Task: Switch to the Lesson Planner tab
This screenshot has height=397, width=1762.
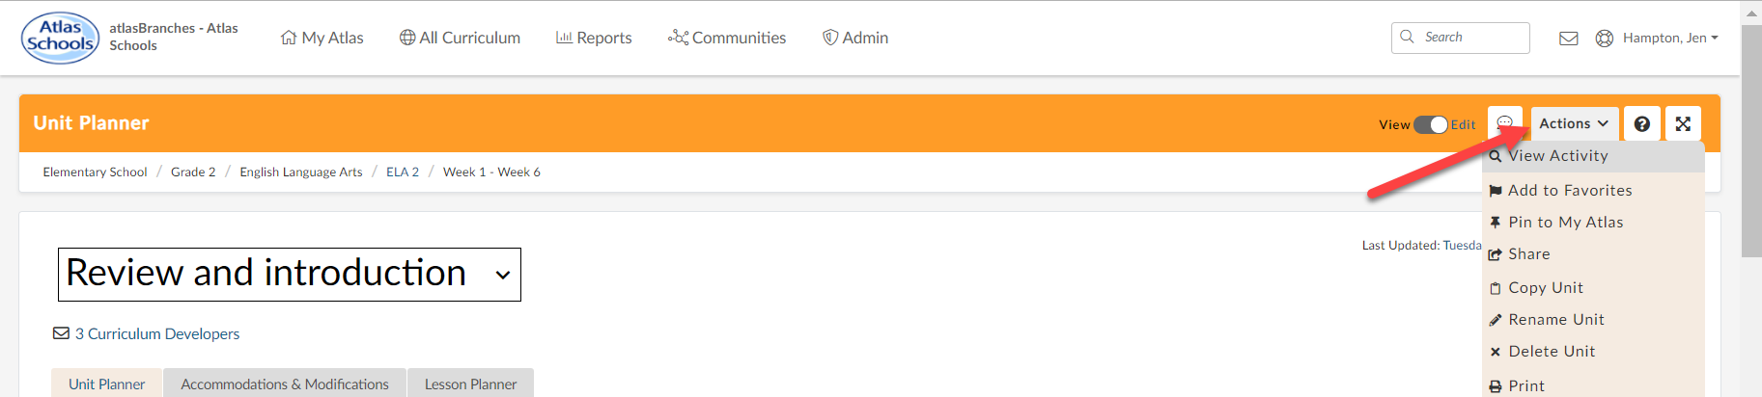Action: [470, 384]
